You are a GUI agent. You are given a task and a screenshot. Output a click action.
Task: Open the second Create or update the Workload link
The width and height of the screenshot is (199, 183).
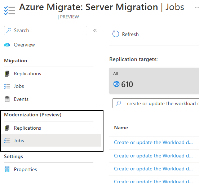tap(153, 156)
